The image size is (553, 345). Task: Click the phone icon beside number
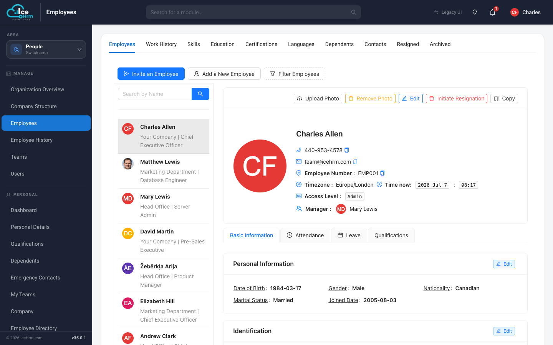point(299,150)
